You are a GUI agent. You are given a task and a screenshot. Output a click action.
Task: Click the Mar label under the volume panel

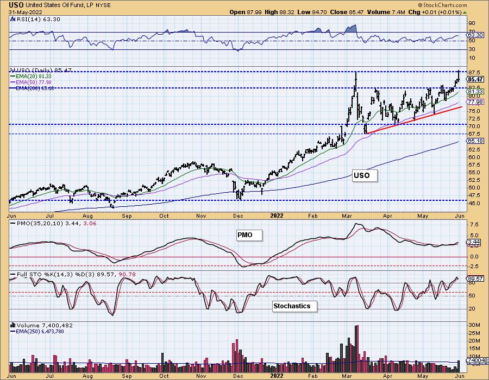pos(347,376)
